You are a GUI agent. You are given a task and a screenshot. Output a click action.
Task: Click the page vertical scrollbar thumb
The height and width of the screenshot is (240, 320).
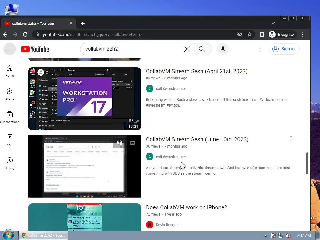[x=307, y=163]
